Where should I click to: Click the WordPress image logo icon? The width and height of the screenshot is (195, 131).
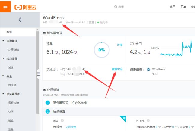coord(148,70)
